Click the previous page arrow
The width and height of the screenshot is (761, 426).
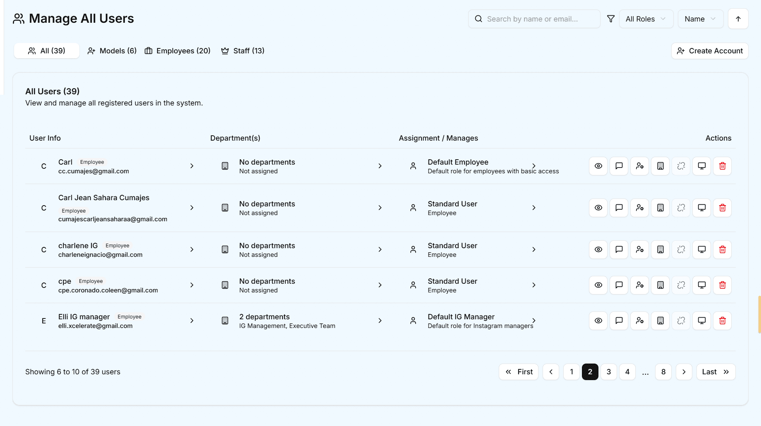[551, 372]
